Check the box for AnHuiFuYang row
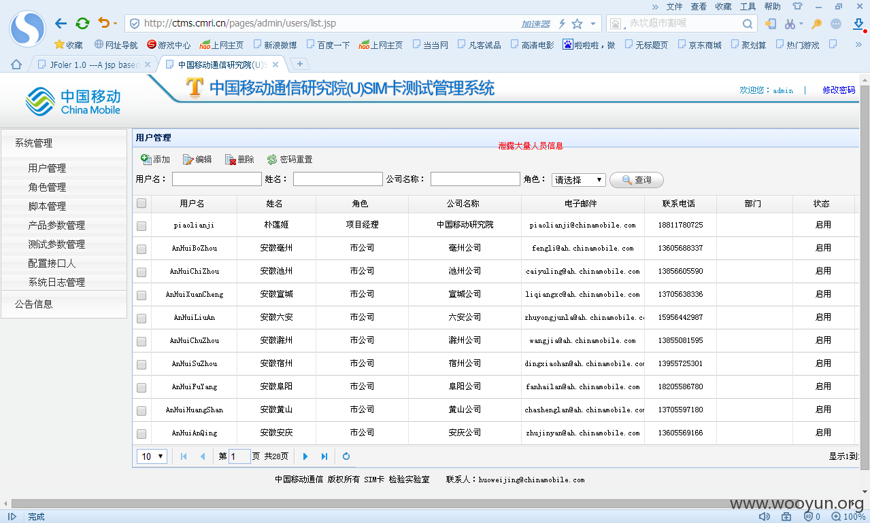870x523 pixels. coord(141,388)
